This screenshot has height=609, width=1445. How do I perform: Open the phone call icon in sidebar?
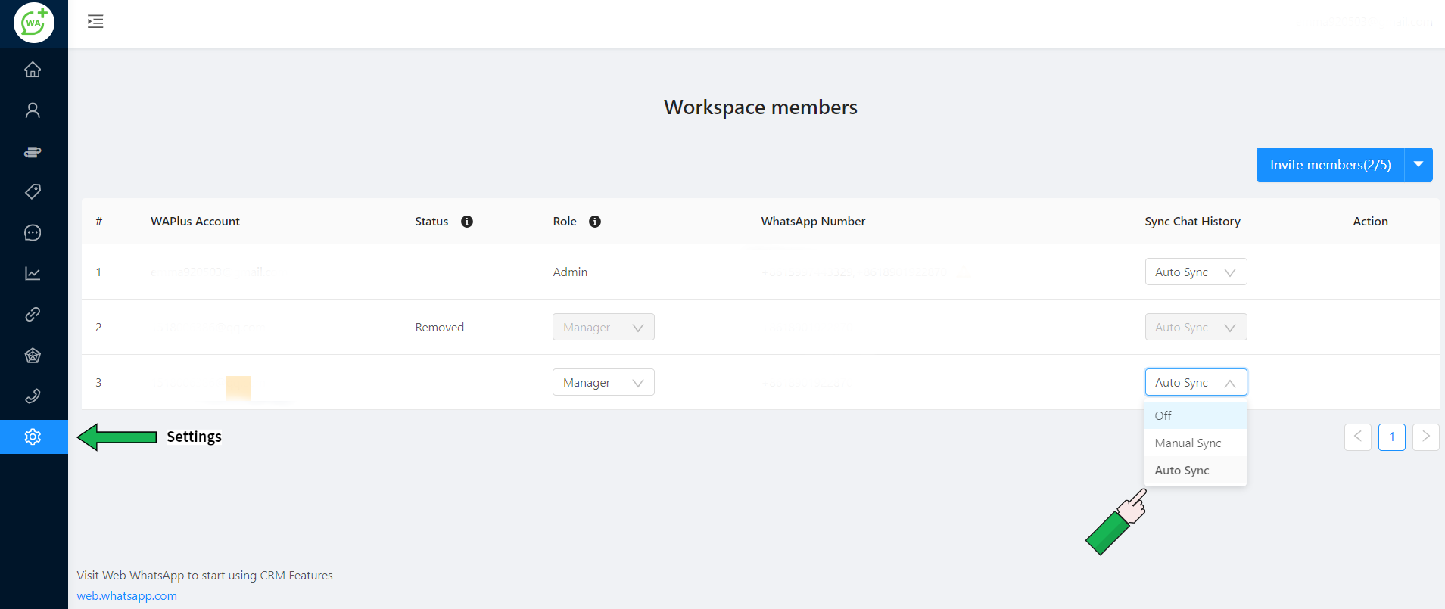pos(33,396)
